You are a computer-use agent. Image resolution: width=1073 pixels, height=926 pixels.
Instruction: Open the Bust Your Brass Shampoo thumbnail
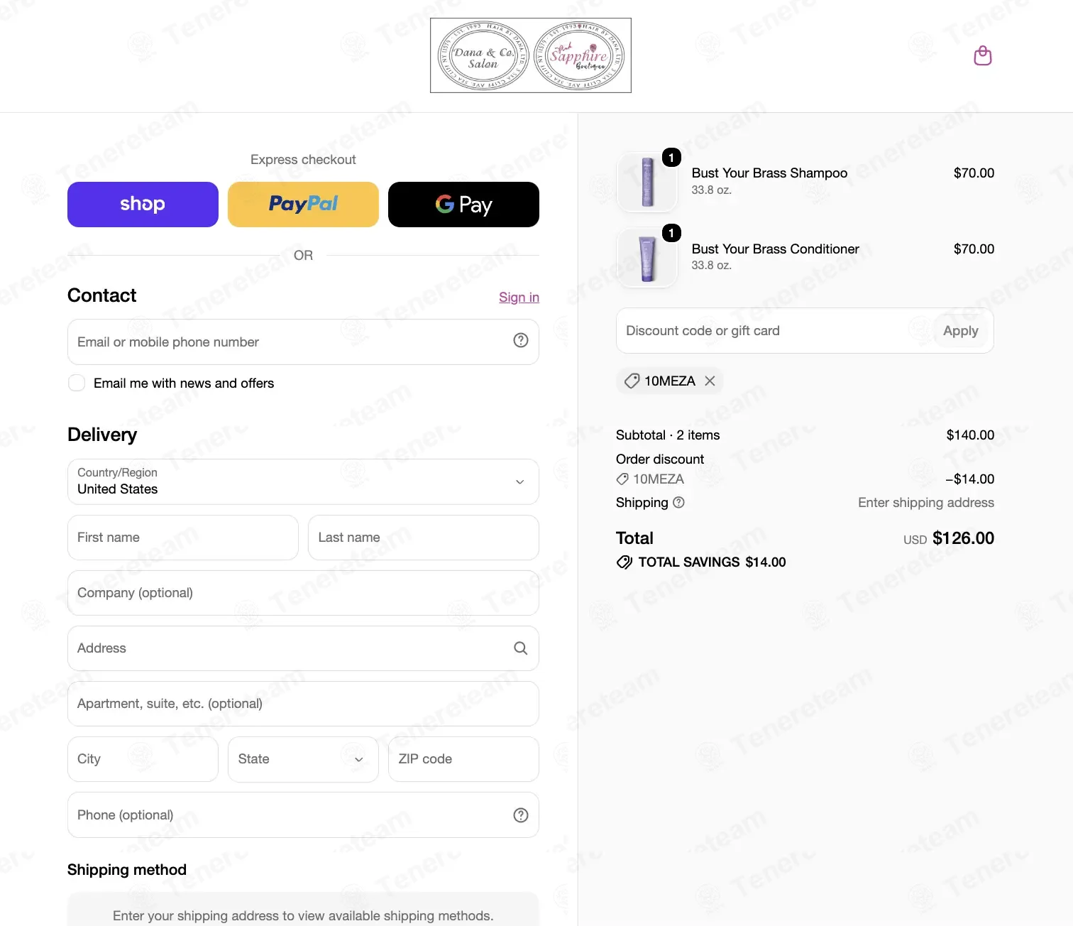pos(647,182)
